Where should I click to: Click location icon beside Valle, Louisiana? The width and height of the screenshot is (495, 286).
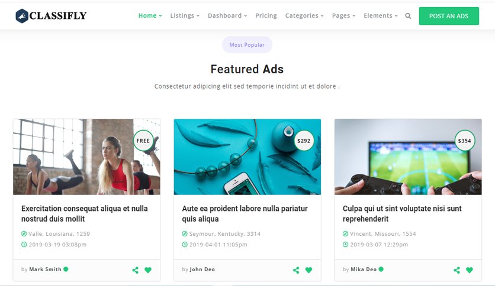[x=24, y=234]
